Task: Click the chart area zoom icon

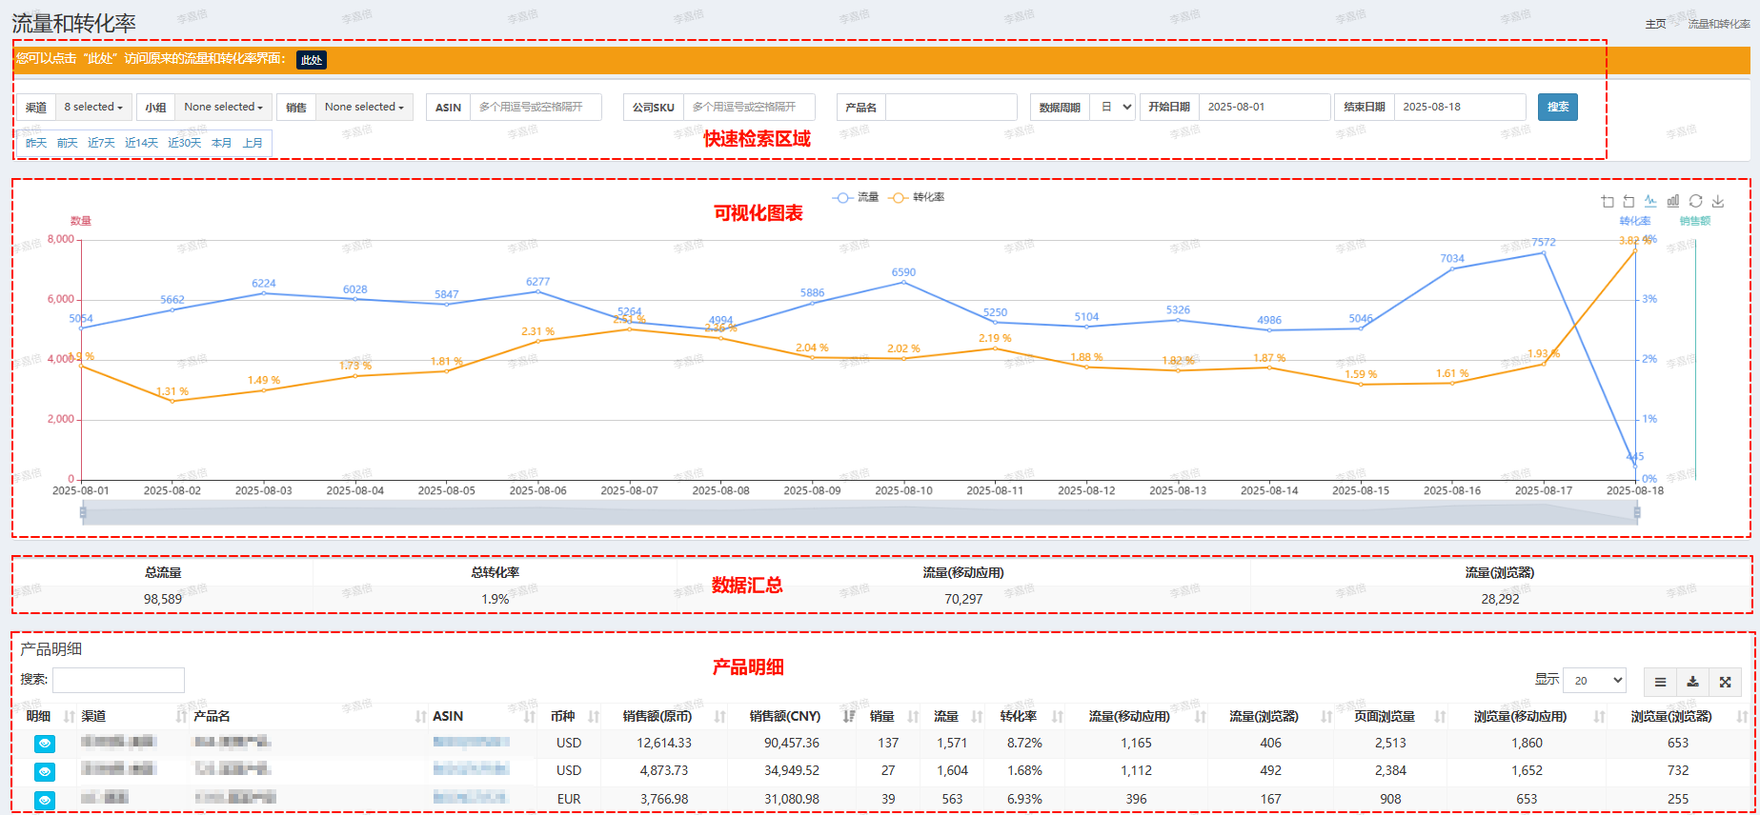Action: 1608,201
